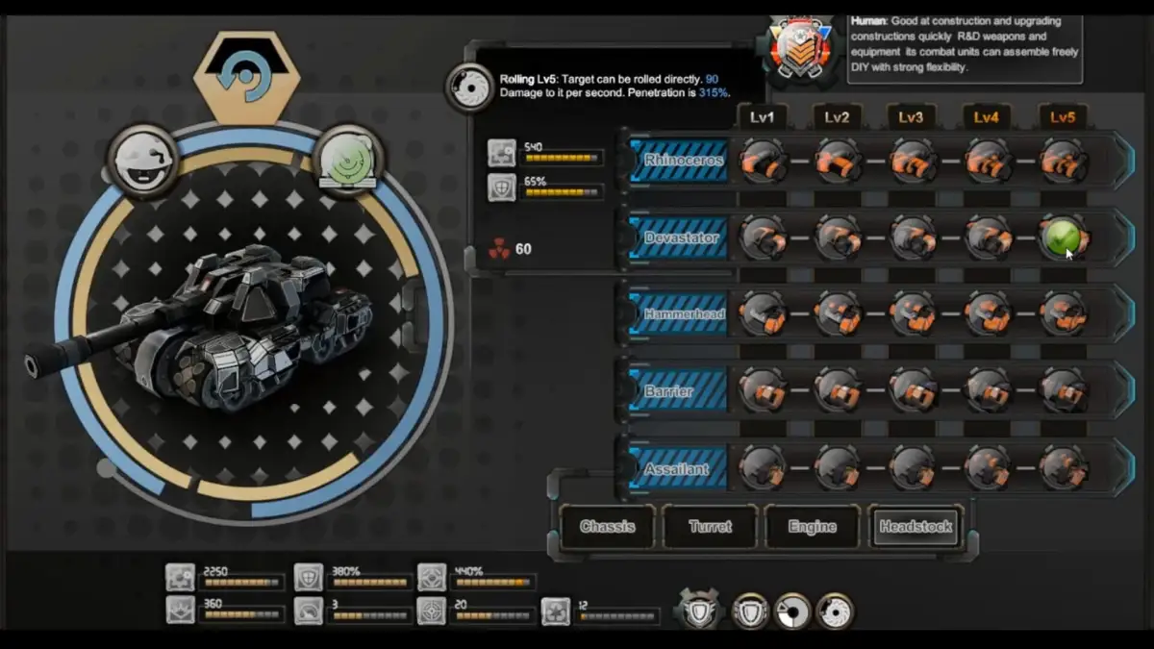This screenshot has height=649, width=1154.
Task: Open the Human faction emblem
Action: [x=796, y=48]
